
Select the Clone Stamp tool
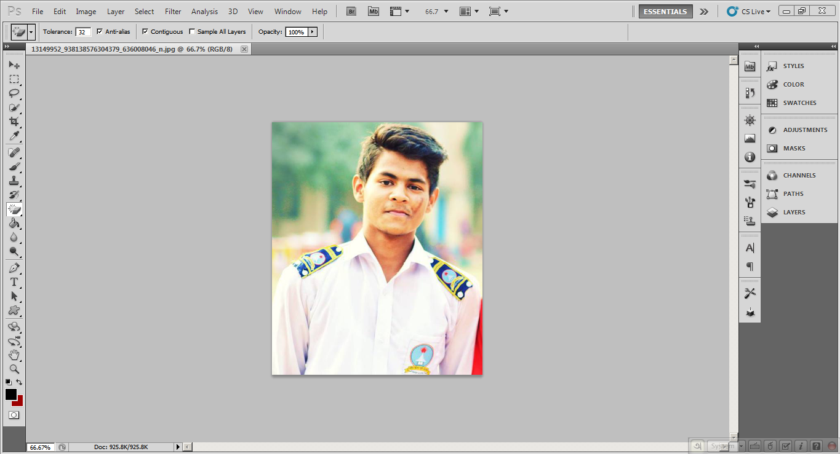(14, 181)
